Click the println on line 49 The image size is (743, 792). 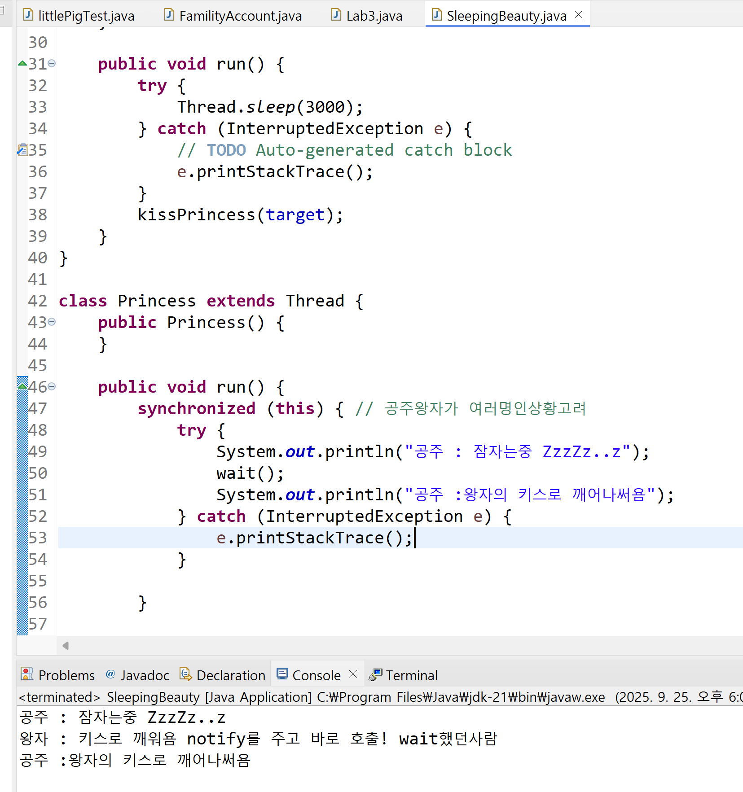coord(433,451)
